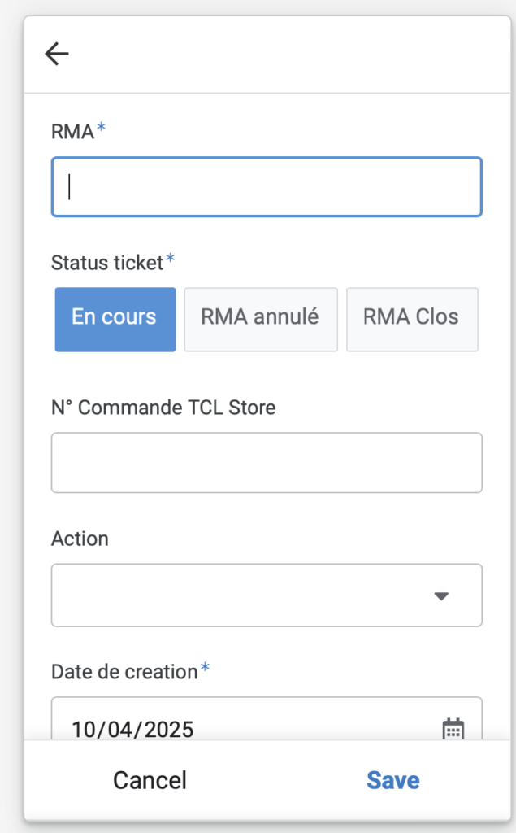Go back using the arrow icon

point(57,54)
